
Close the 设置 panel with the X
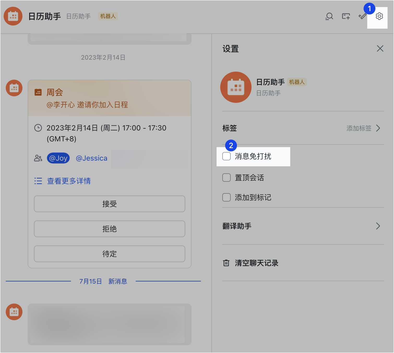[380, 48]
